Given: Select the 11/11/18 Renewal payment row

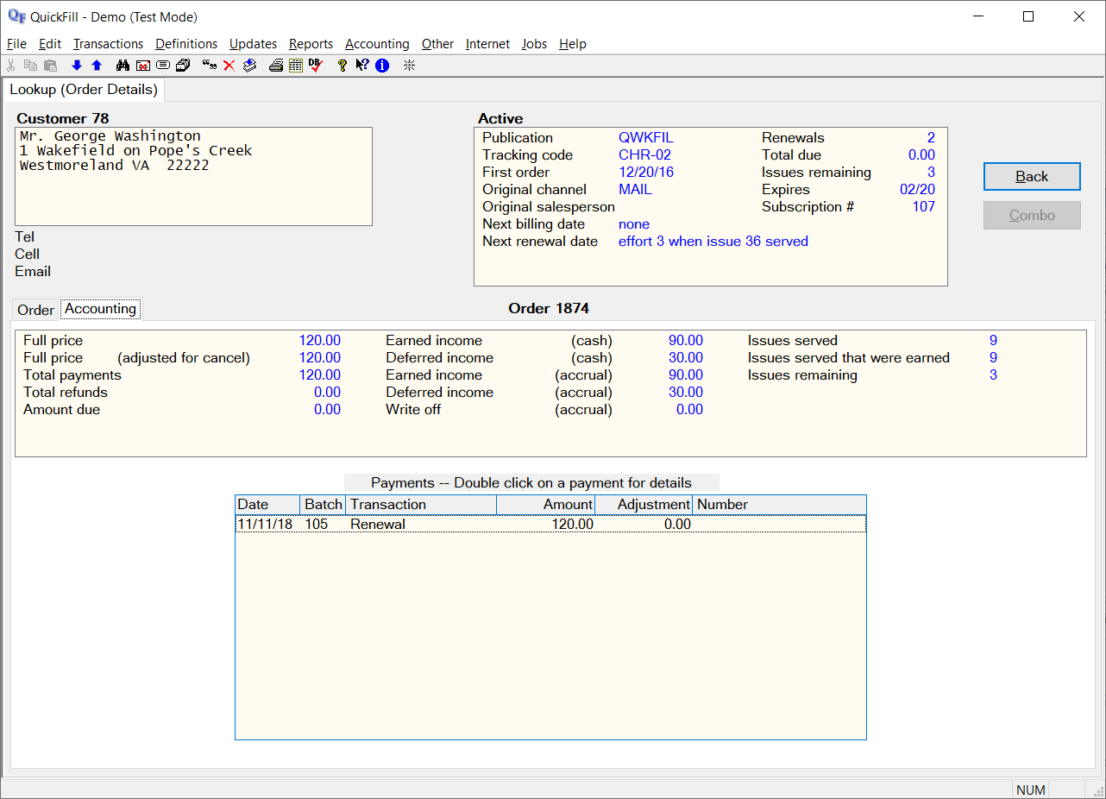Looking at the screenshot, I should pyautogui.click(x=550, y=524).
